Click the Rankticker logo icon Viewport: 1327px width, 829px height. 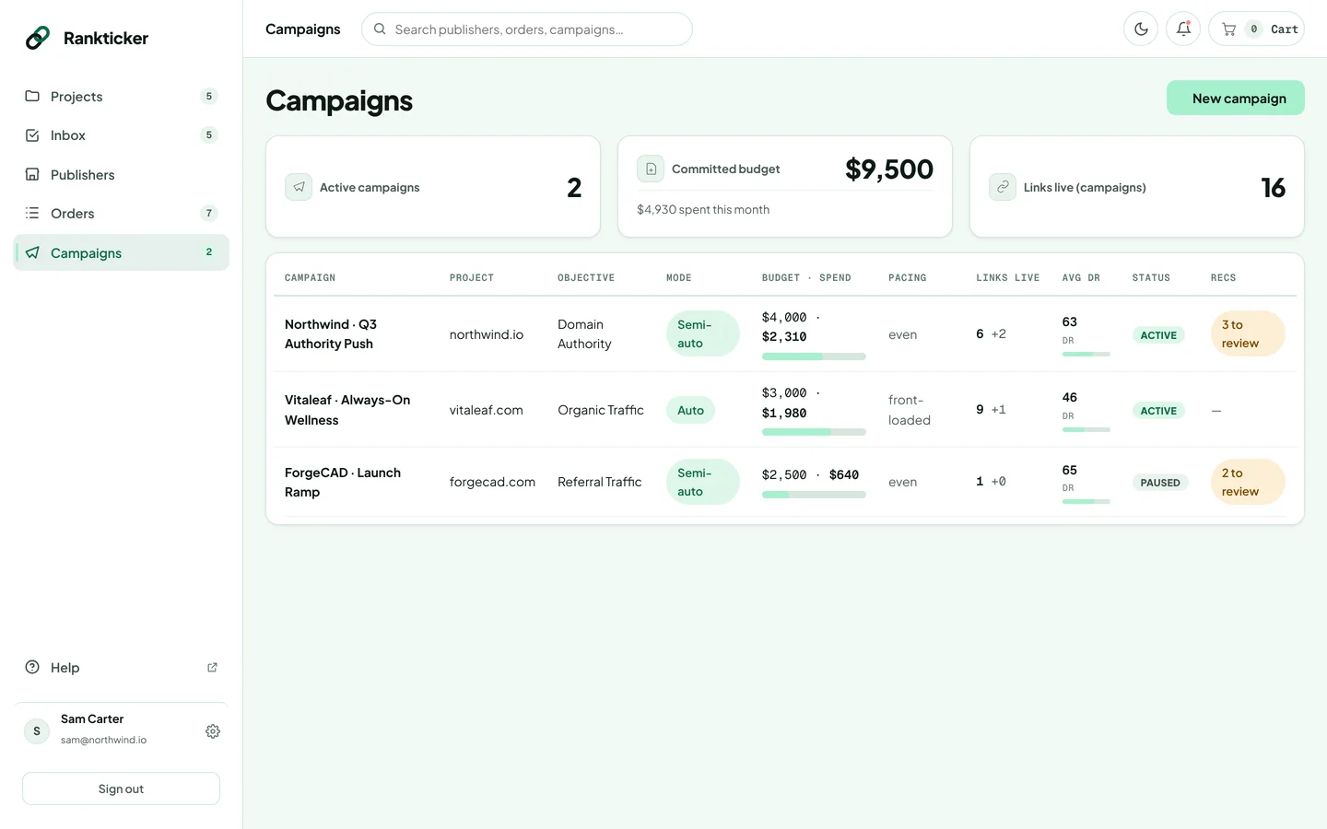tap(38, 38)
